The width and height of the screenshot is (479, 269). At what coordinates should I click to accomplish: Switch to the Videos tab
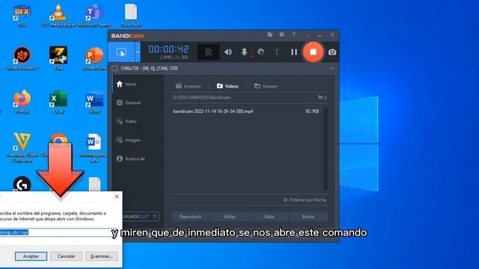click(228, 87)
